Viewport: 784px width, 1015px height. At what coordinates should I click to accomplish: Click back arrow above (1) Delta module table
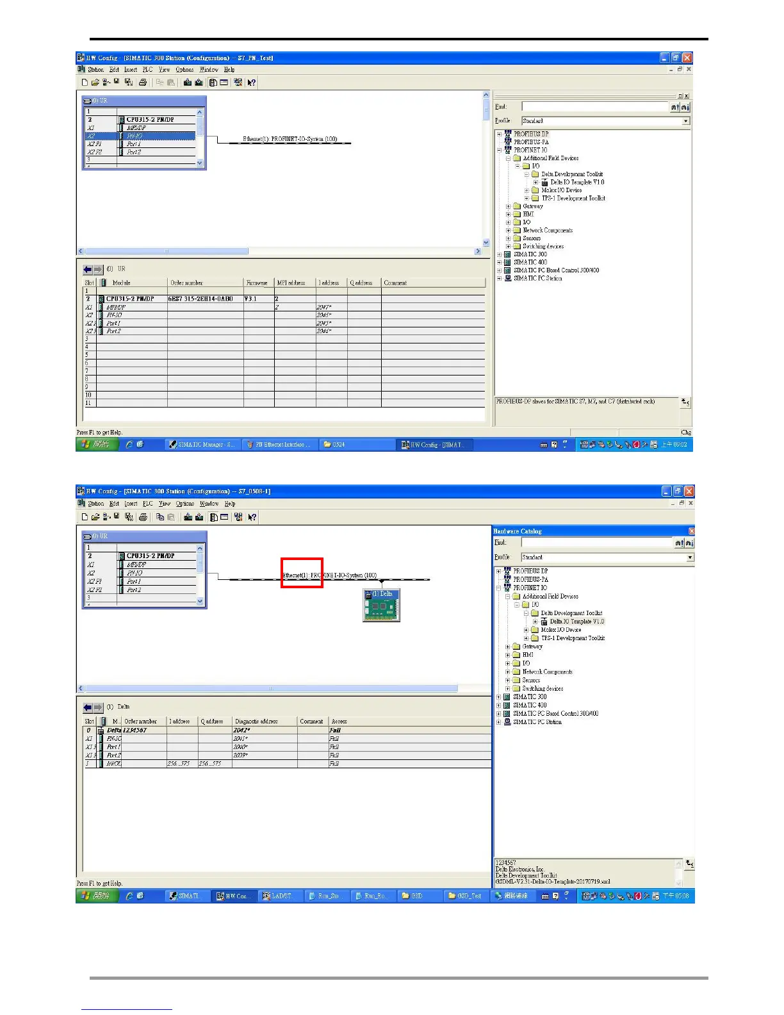[x=88, y=707]
